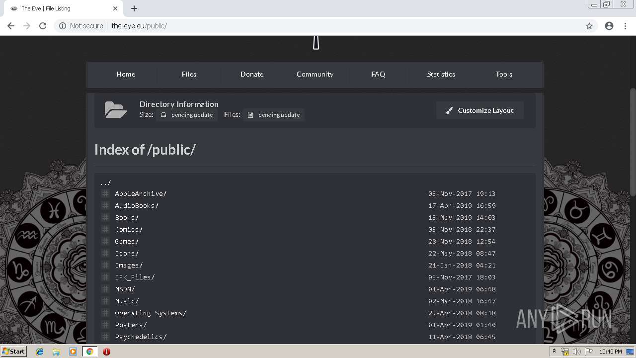Click the Files pending update badge
636x358 pixels.
[x=274, y=115]
